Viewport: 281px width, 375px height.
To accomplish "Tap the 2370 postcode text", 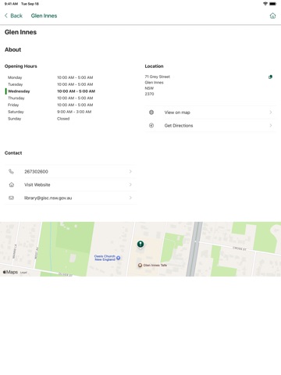I will 149,94.
